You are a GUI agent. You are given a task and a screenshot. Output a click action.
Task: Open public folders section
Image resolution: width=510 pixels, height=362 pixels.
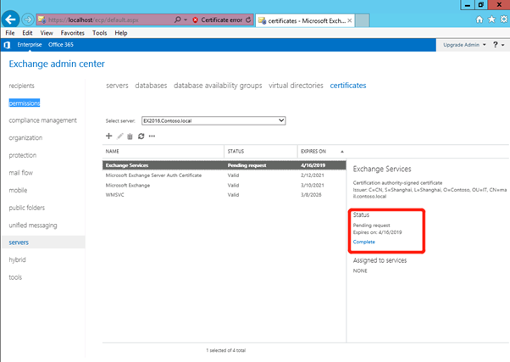pyautogui.click(x=27, y=208)
